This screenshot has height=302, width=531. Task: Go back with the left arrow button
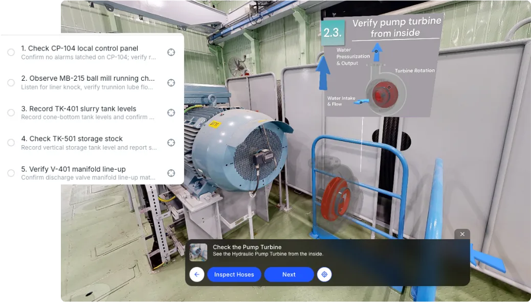click(197, 274)
